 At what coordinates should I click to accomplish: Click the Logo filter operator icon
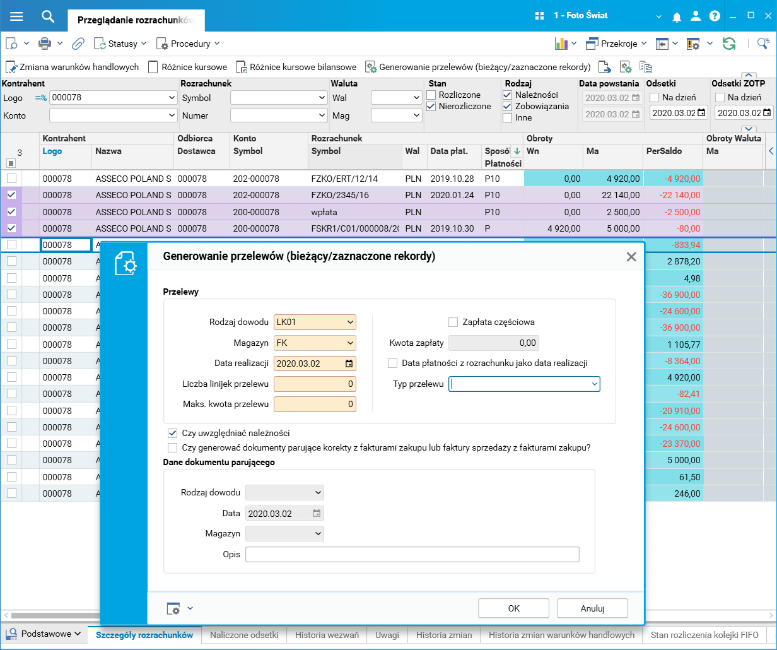(x=41, y=98)
